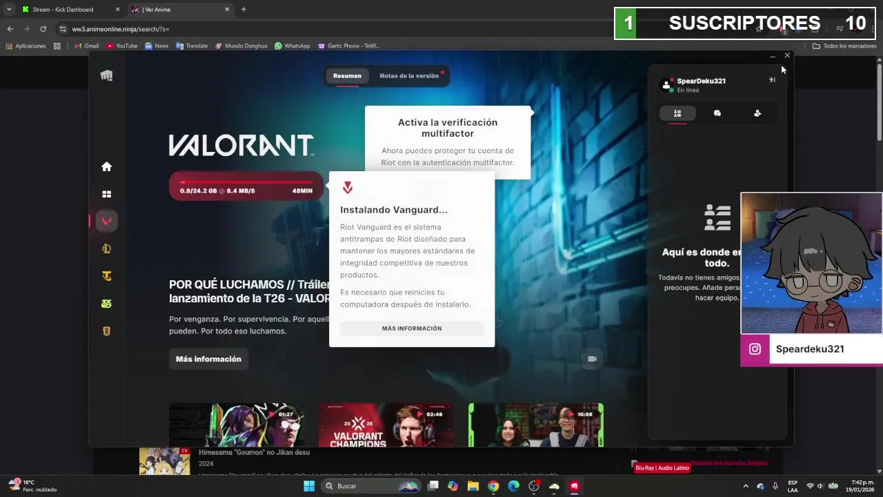Open File Explorer from the taskbar
Viewport: 883px width, 497px height.
(x=473, y=486)
